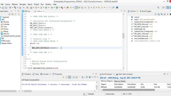Click the Project Explorer filter icon
Image resolution: width=171 pixels, height=96 pixels.
[x=15, y=14]
